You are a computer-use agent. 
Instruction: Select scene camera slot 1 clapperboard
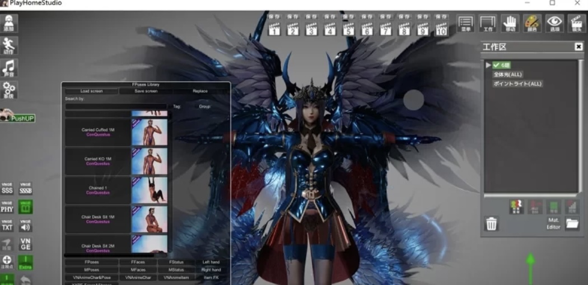click(274, 29)
